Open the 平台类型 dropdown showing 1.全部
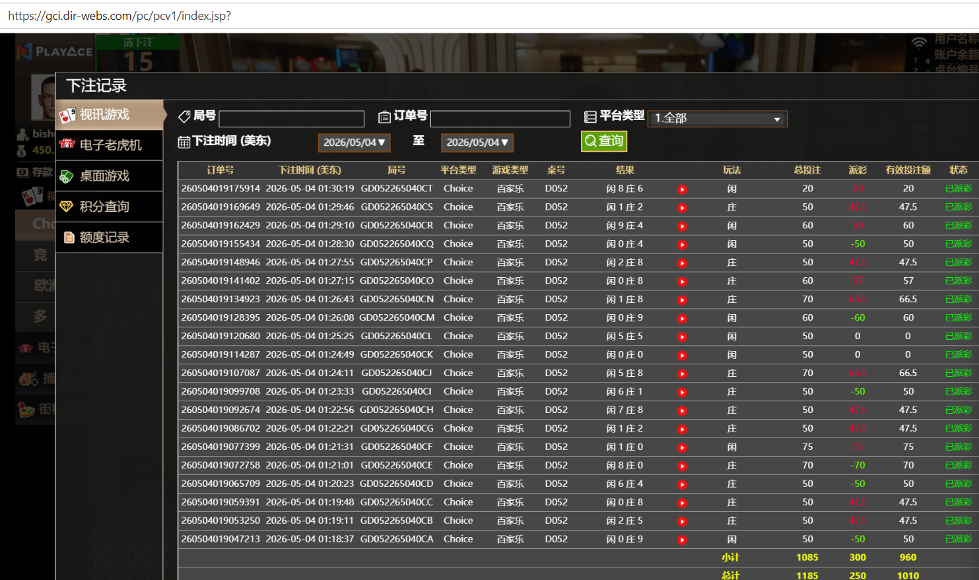This screenshot has height=580, width=979. (x=718, y=118)
